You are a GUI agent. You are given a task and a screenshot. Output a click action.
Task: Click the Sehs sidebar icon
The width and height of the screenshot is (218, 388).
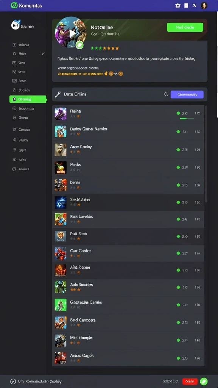pos(14,160)
